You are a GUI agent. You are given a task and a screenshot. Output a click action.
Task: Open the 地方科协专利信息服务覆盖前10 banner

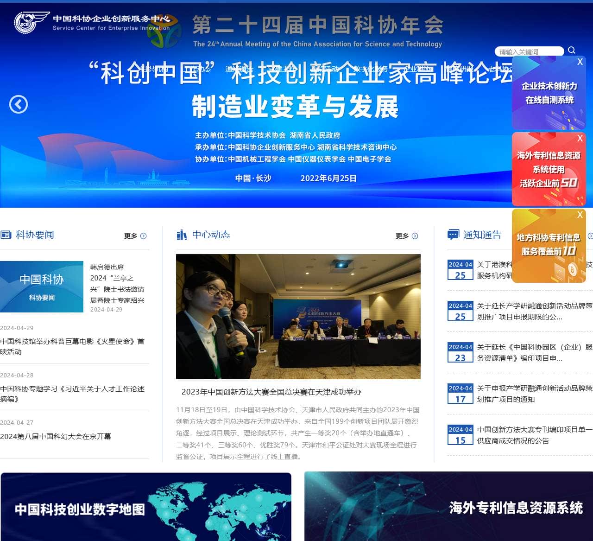tap(549, 246)
